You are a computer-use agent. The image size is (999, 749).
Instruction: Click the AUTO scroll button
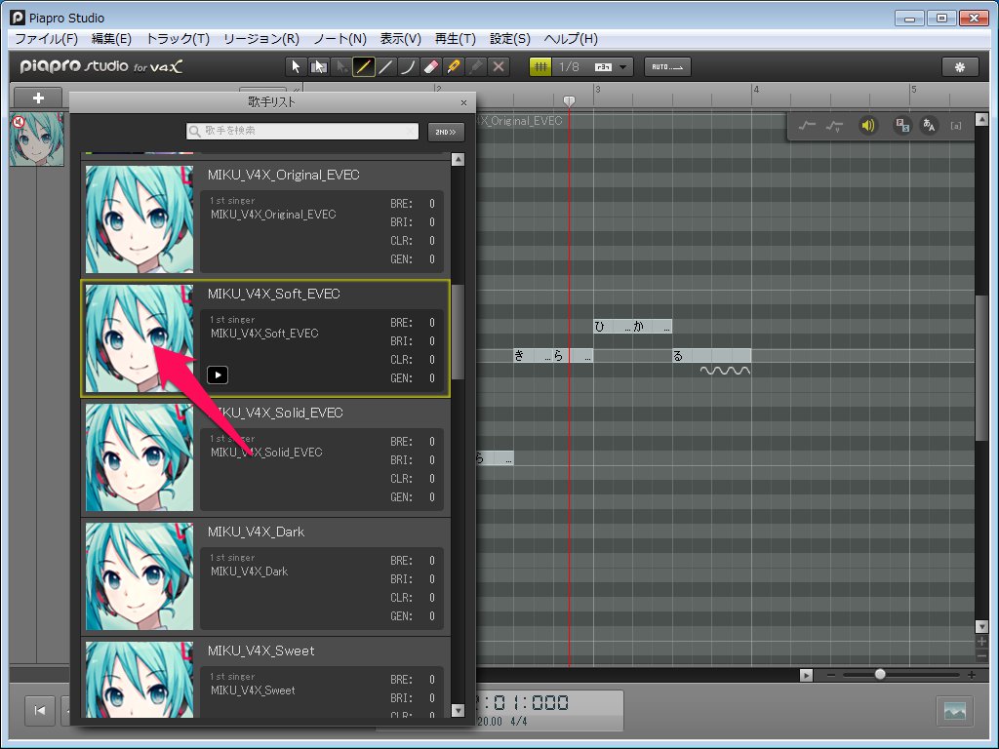667,66
